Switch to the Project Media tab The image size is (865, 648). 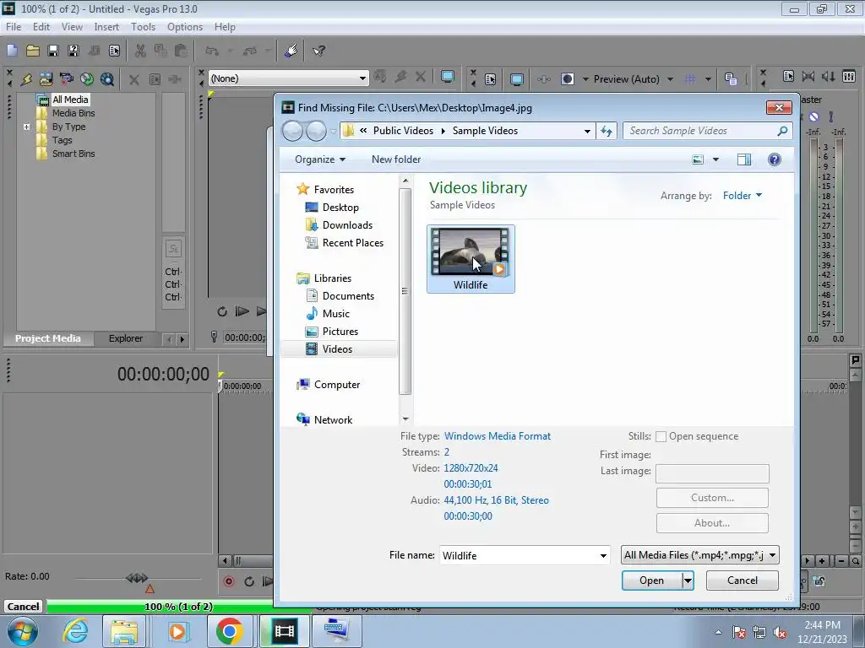pos(48,339)
